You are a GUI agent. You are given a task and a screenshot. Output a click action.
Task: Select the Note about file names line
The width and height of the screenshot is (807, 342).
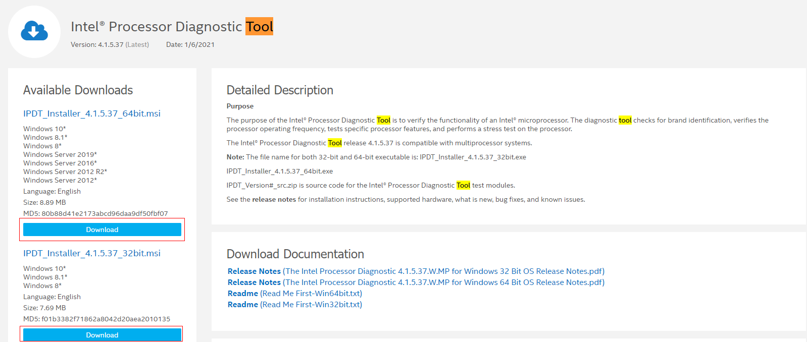(x=376, y=157)
